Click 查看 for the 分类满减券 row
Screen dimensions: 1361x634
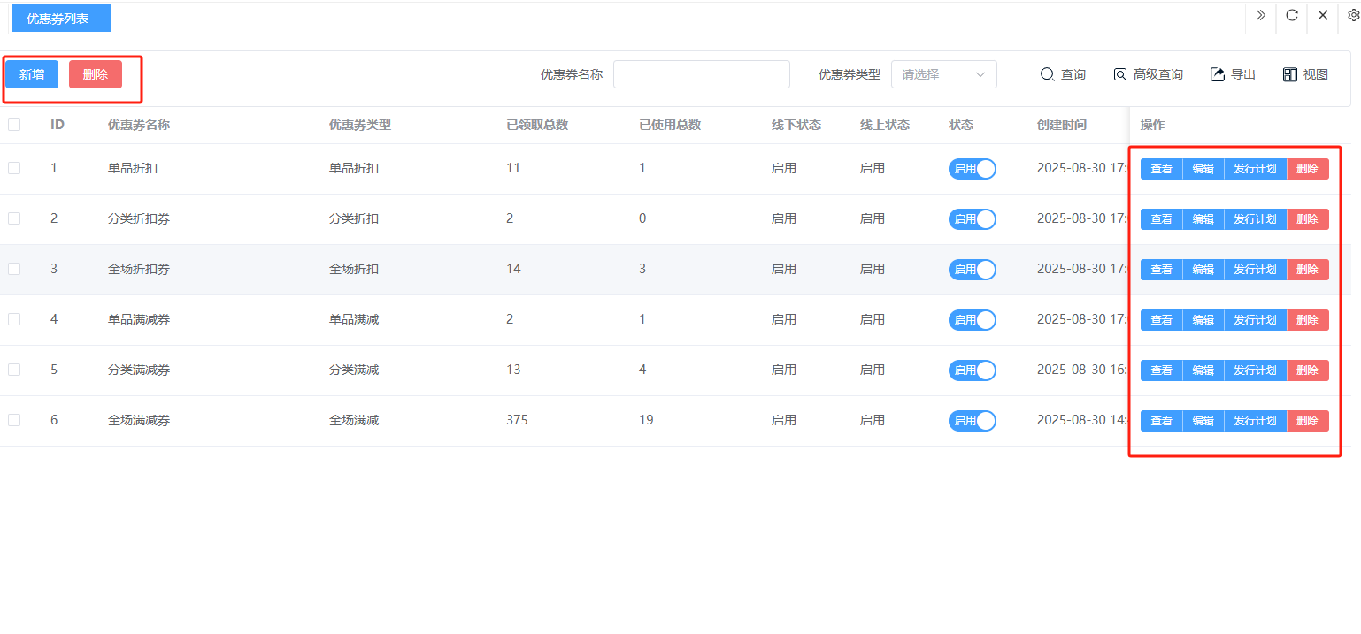tap(1161, 370)
